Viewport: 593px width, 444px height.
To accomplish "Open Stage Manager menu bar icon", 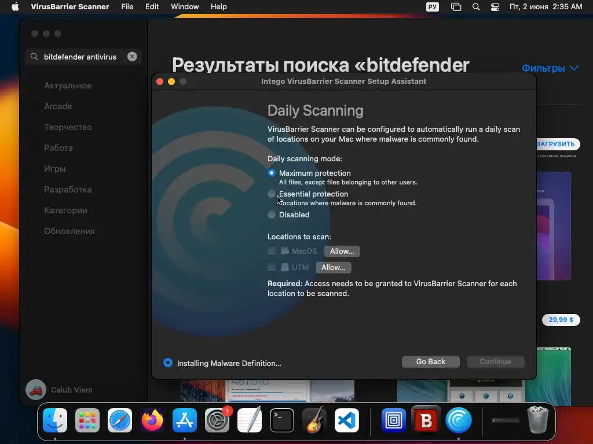I will click(456, 7).
